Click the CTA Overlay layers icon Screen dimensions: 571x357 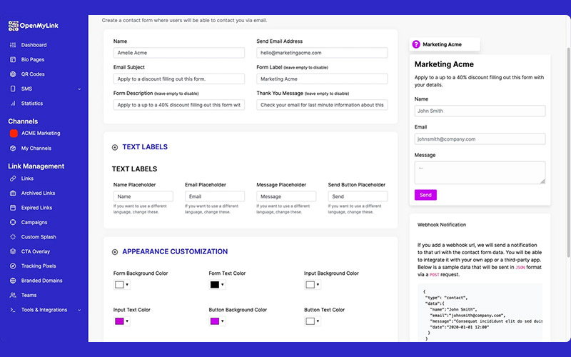pyautogui.click(x=13, y=251)
